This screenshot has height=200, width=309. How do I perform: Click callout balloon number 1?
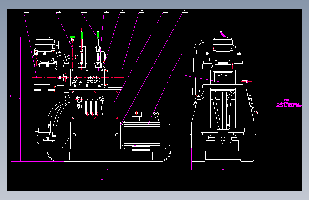coord(26,12)
